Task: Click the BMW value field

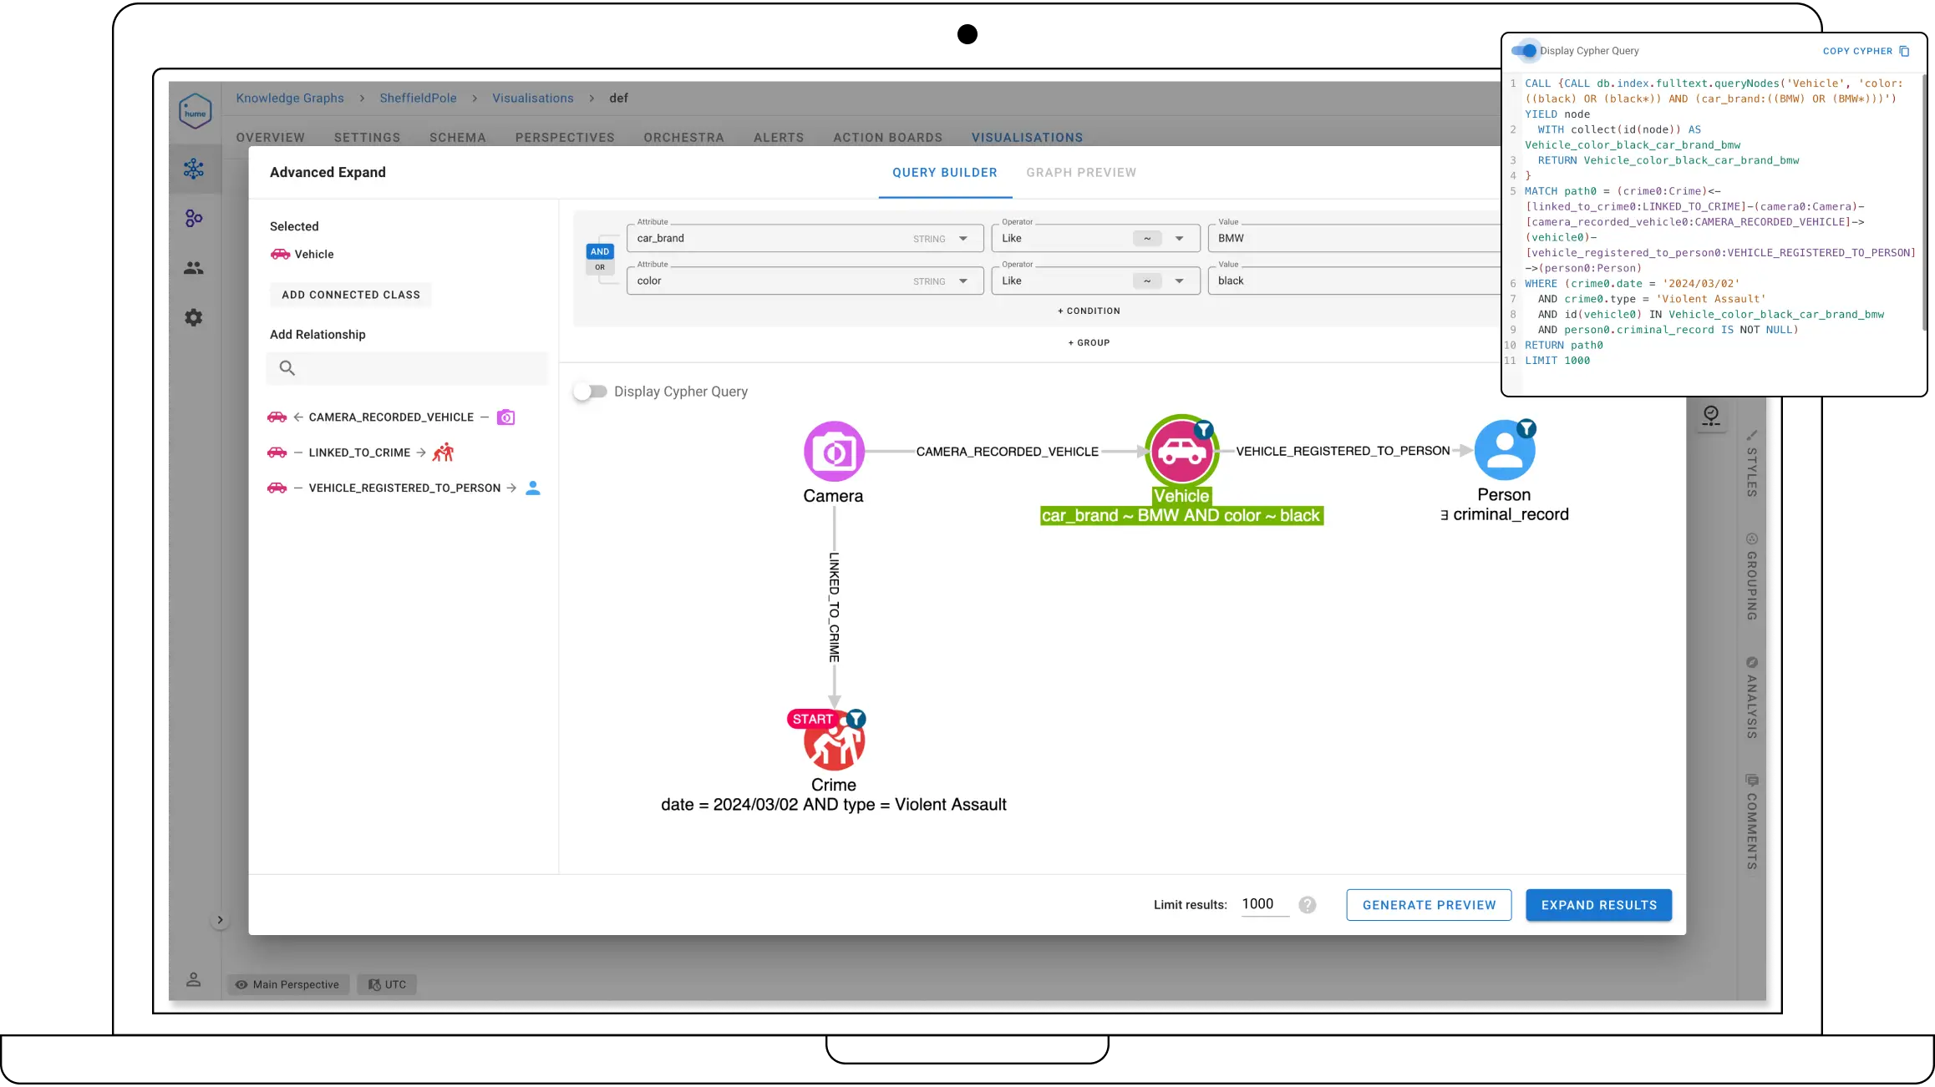Action: click(x=1355, y=239)
